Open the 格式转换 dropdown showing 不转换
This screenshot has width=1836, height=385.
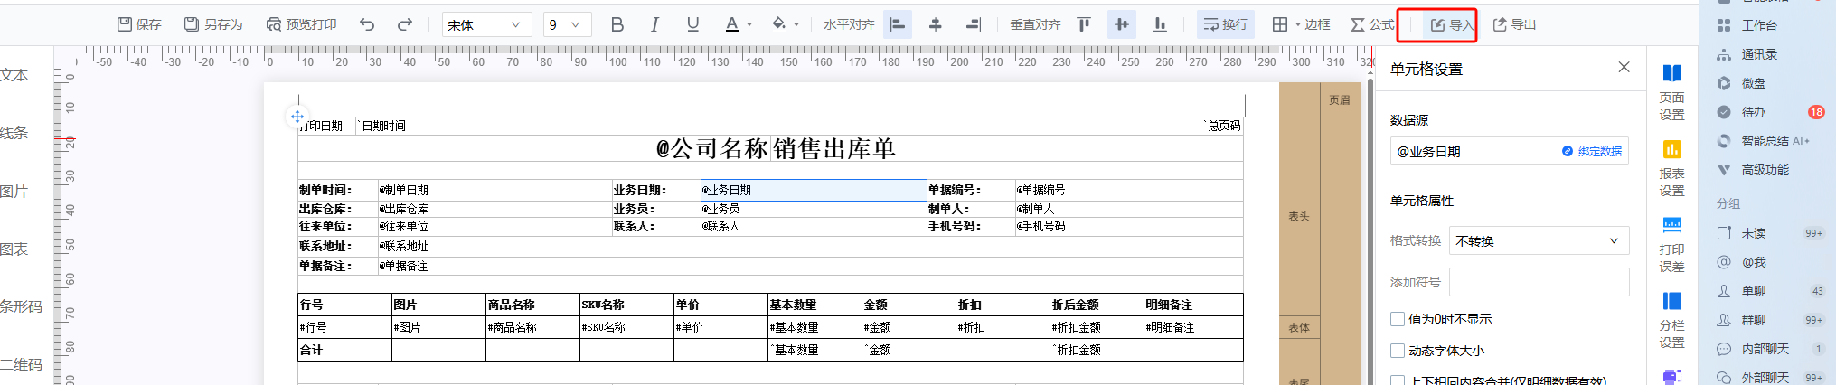pyautogui.click(x=1539, y=240)
